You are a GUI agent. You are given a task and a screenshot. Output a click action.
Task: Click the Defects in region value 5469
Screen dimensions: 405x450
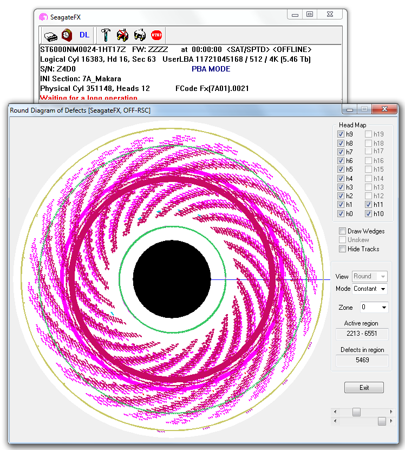point(362,360)
